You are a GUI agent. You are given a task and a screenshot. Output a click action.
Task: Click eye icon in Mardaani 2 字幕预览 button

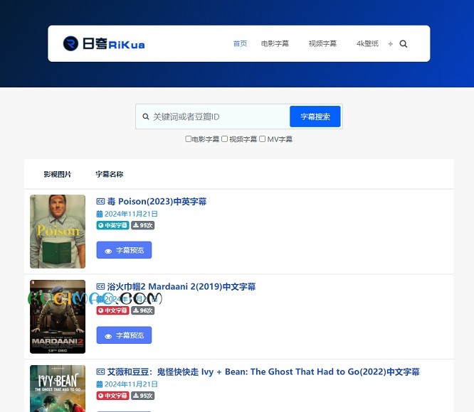(x=108, y=336)
